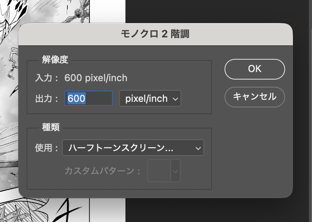This screenshot has height=222, width=312.
Task: Click the 出力 resolution input field
Action: click(x=88, y=98)
